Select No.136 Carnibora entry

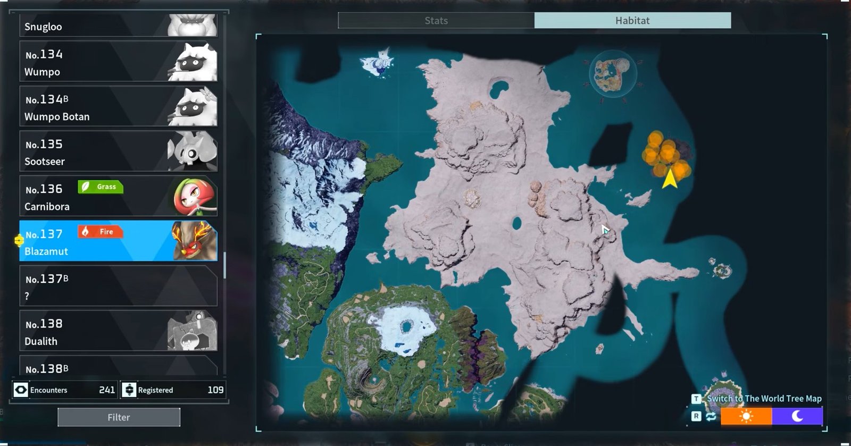coord(118,196)
